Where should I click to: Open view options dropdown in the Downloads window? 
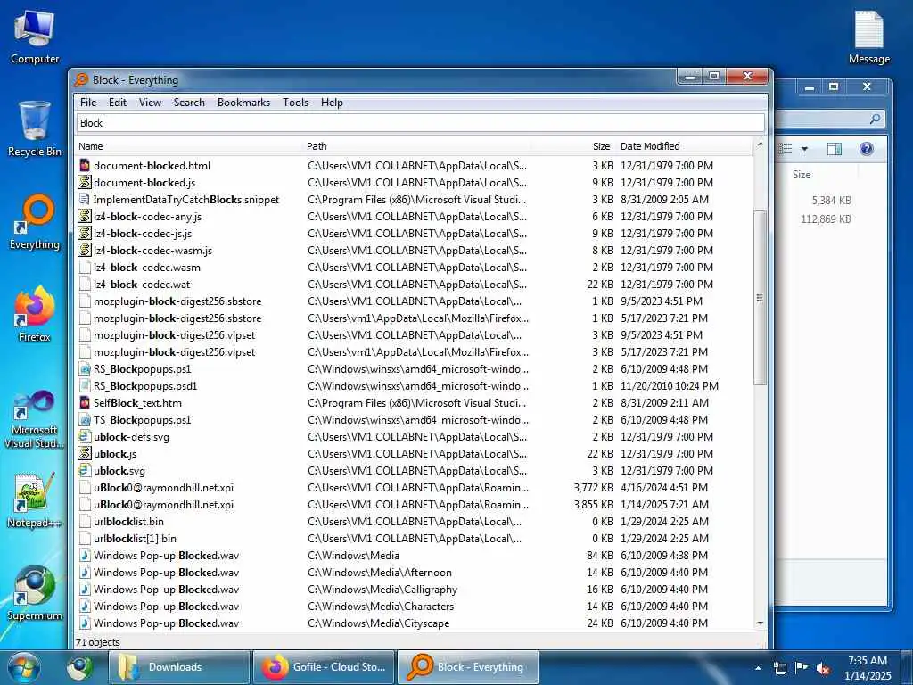click(x=804, y=149)
